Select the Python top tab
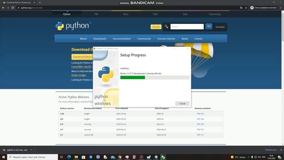This screenshot has height=160, width=284. click(x=67, y=14)
